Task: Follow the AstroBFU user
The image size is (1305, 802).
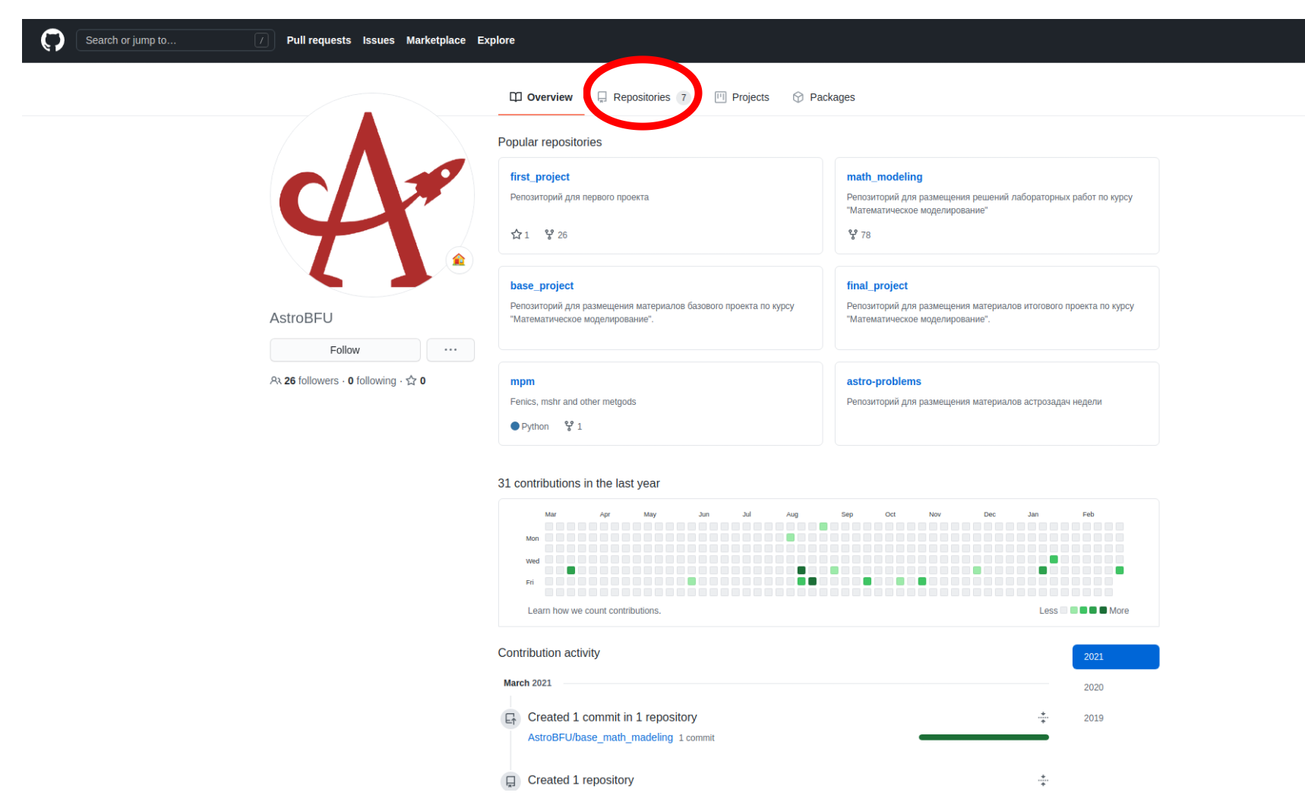Action: pos(345,350)
